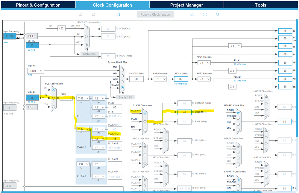Screen dimensions: 299x193
Task: Open the main PLL /Q divider dropdown
Action: (99, 107)
